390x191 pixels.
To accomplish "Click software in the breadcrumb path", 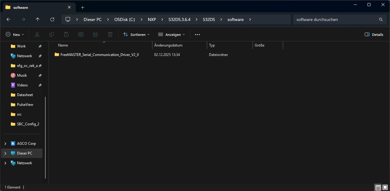I will pos(235,19).
